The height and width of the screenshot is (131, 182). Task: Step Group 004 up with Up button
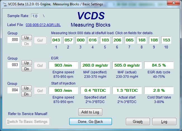pyautogui.click(x=26, y=88)
